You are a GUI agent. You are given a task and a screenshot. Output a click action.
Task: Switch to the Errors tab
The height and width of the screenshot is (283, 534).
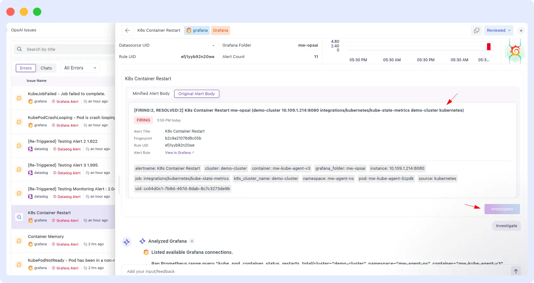click(26, 68)
